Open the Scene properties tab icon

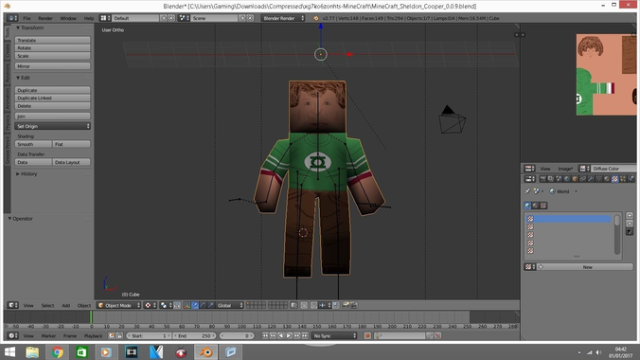click(559, 178)
